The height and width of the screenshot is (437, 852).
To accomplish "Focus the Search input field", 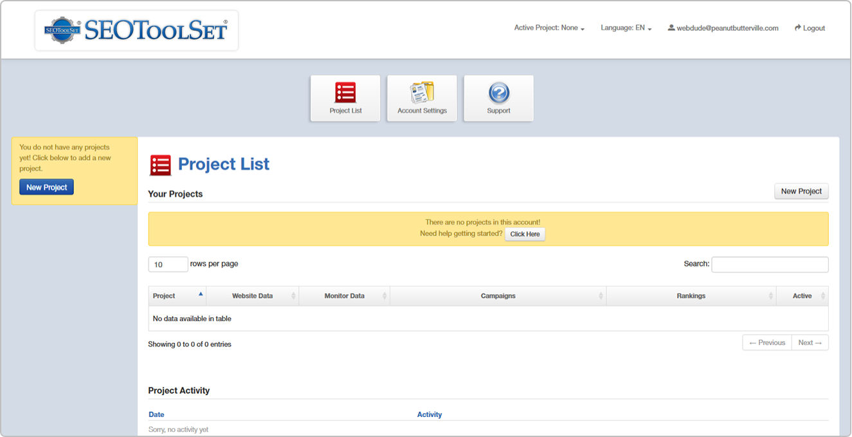I will point(770,265).
